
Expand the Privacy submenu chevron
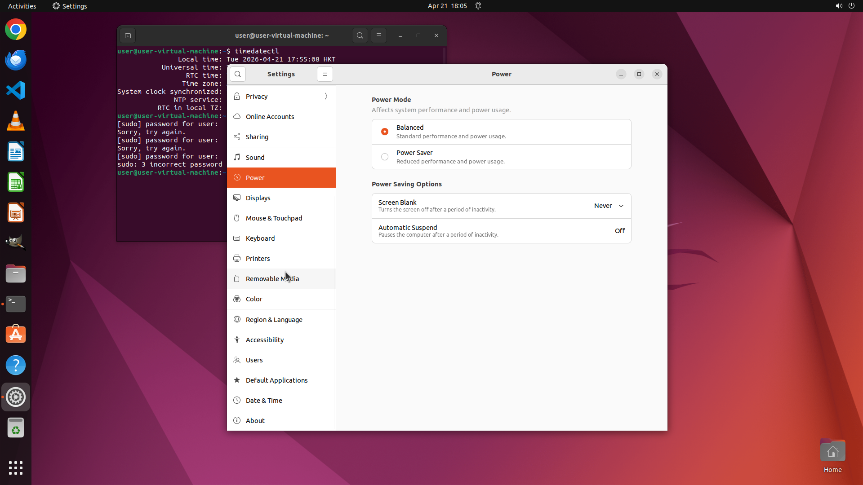pyautogui.click(x=326, y=96)
